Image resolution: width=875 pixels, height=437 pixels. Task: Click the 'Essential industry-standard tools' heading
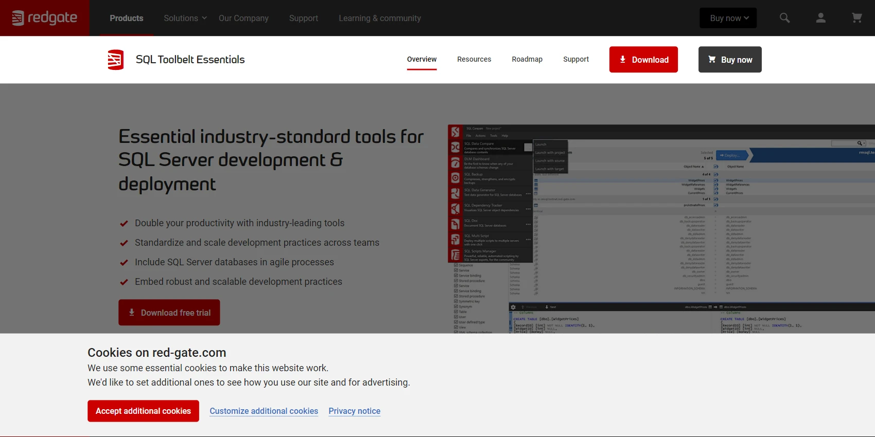coord(271,160)
